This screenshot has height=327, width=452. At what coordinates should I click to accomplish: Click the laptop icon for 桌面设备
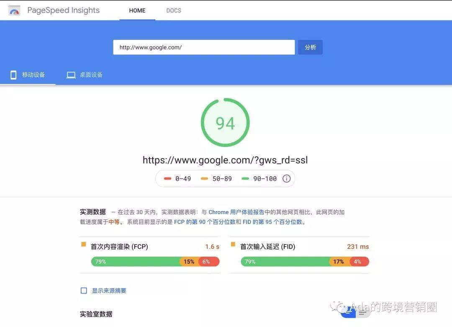[71, 75]
